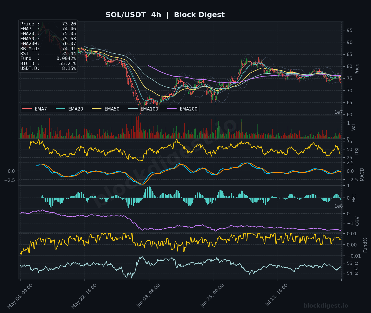Select the EMA100 legend label

coord(149,109)
